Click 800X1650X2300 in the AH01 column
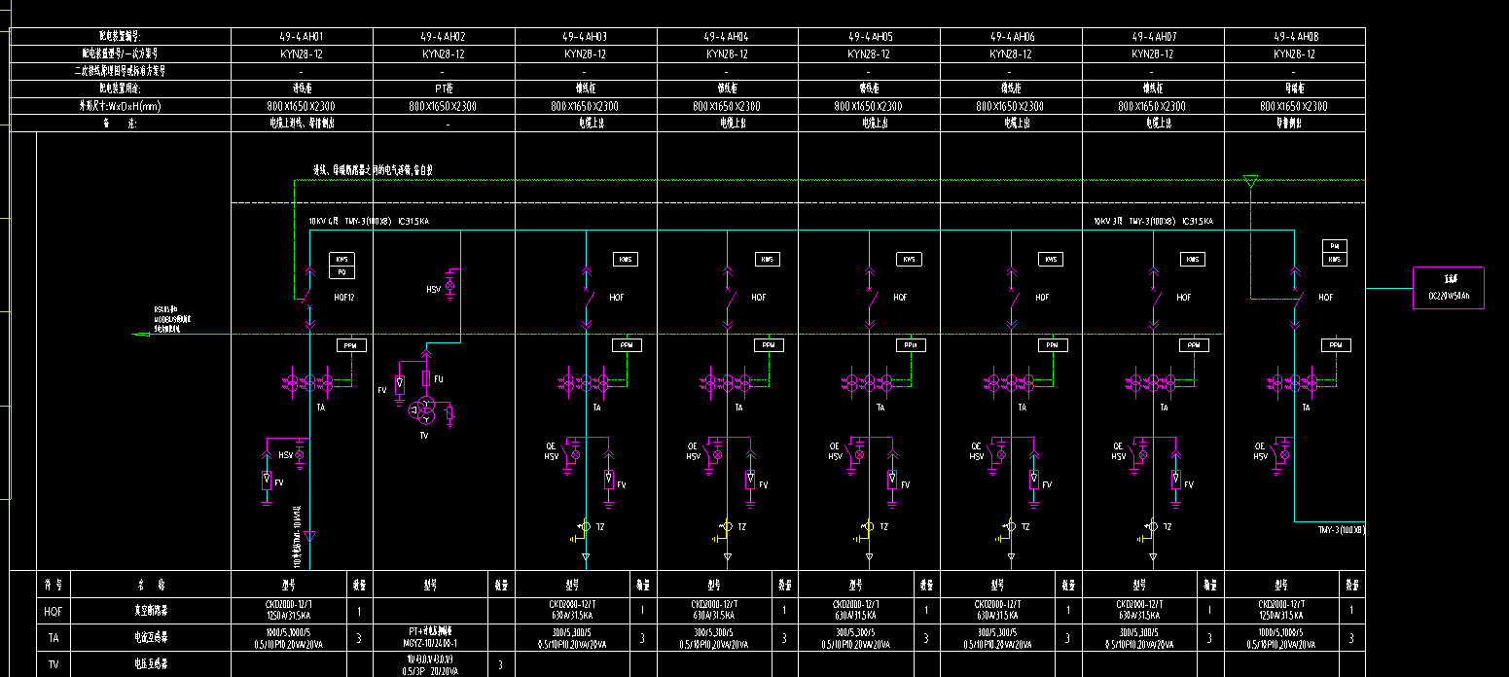The width and height of the screenshot is (1509, 677). coord(302,106)
